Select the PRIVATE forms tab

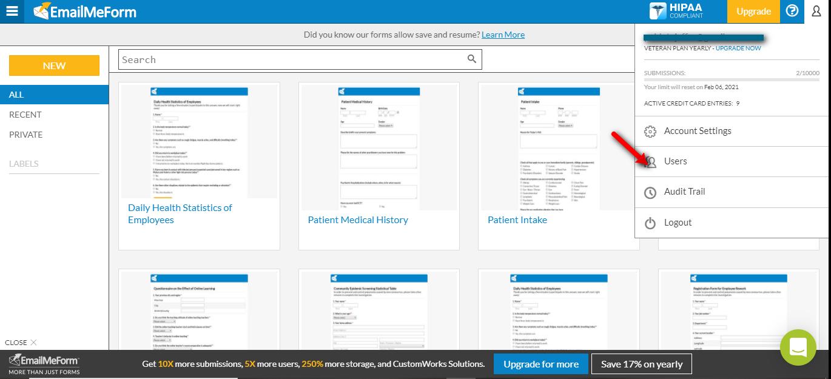point(26,135)
